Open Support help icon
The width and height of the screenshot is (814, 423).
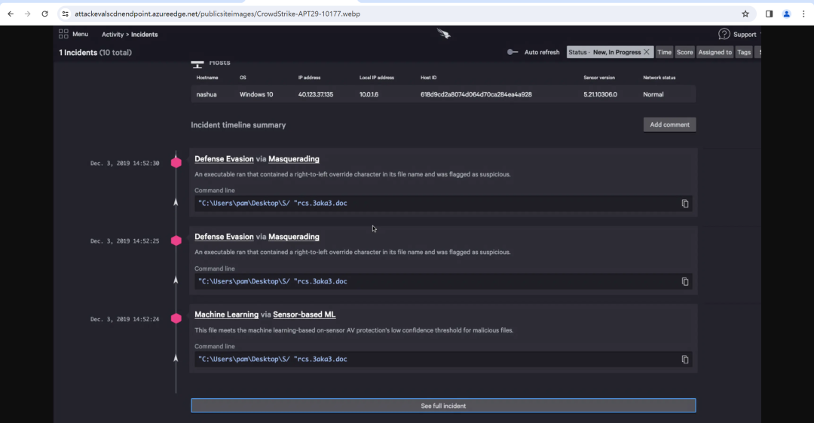point(724,34)
